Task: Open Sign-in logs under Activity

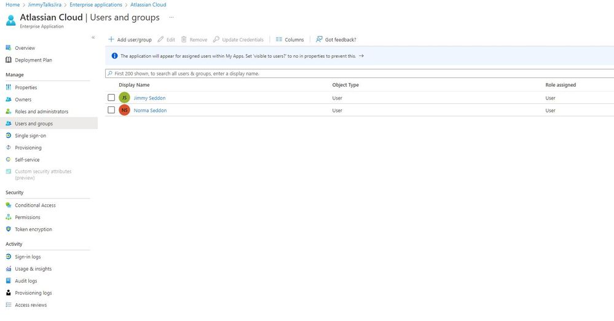Action: coord(28,256)
